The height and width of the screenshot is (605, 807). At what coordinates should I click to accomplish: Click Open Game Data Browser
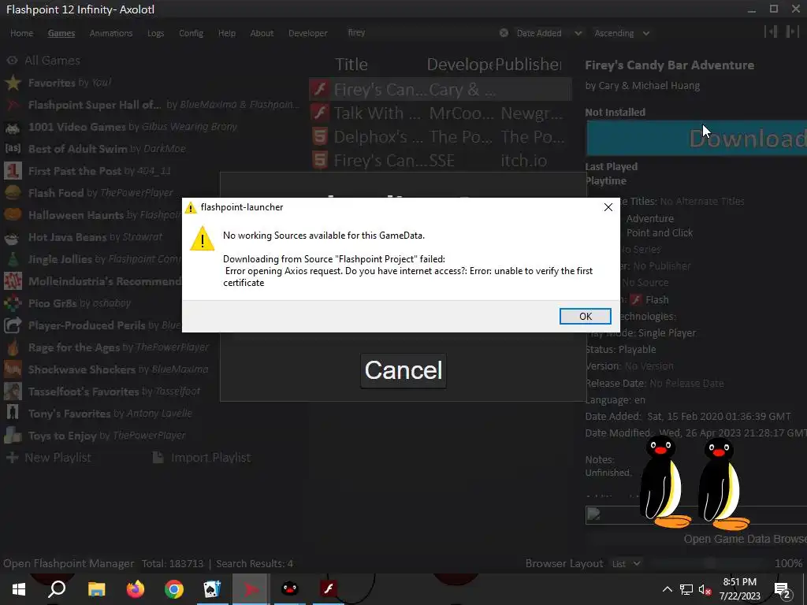click(x=746, y=539)
